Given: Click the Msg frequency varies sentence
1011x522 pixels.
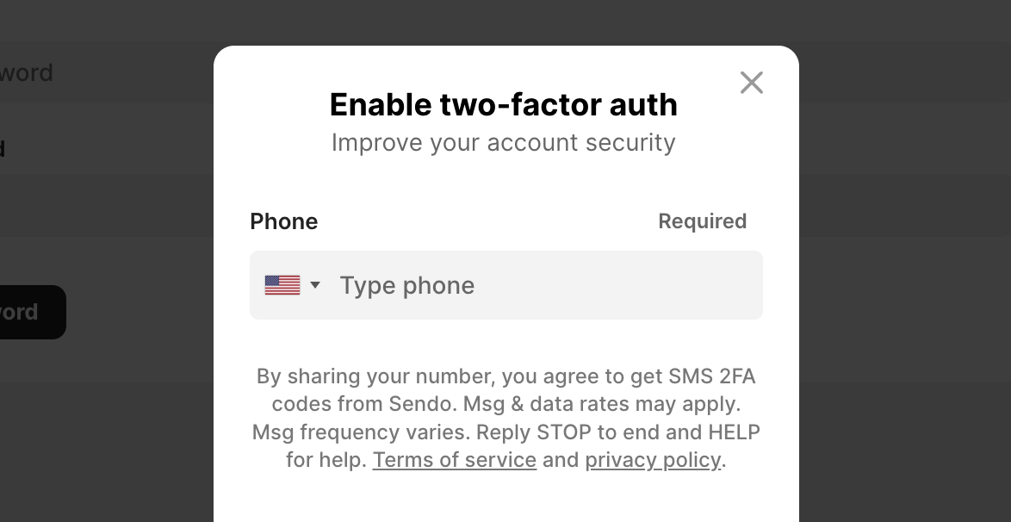Looking at the screenshot, I should click(361, 432).
